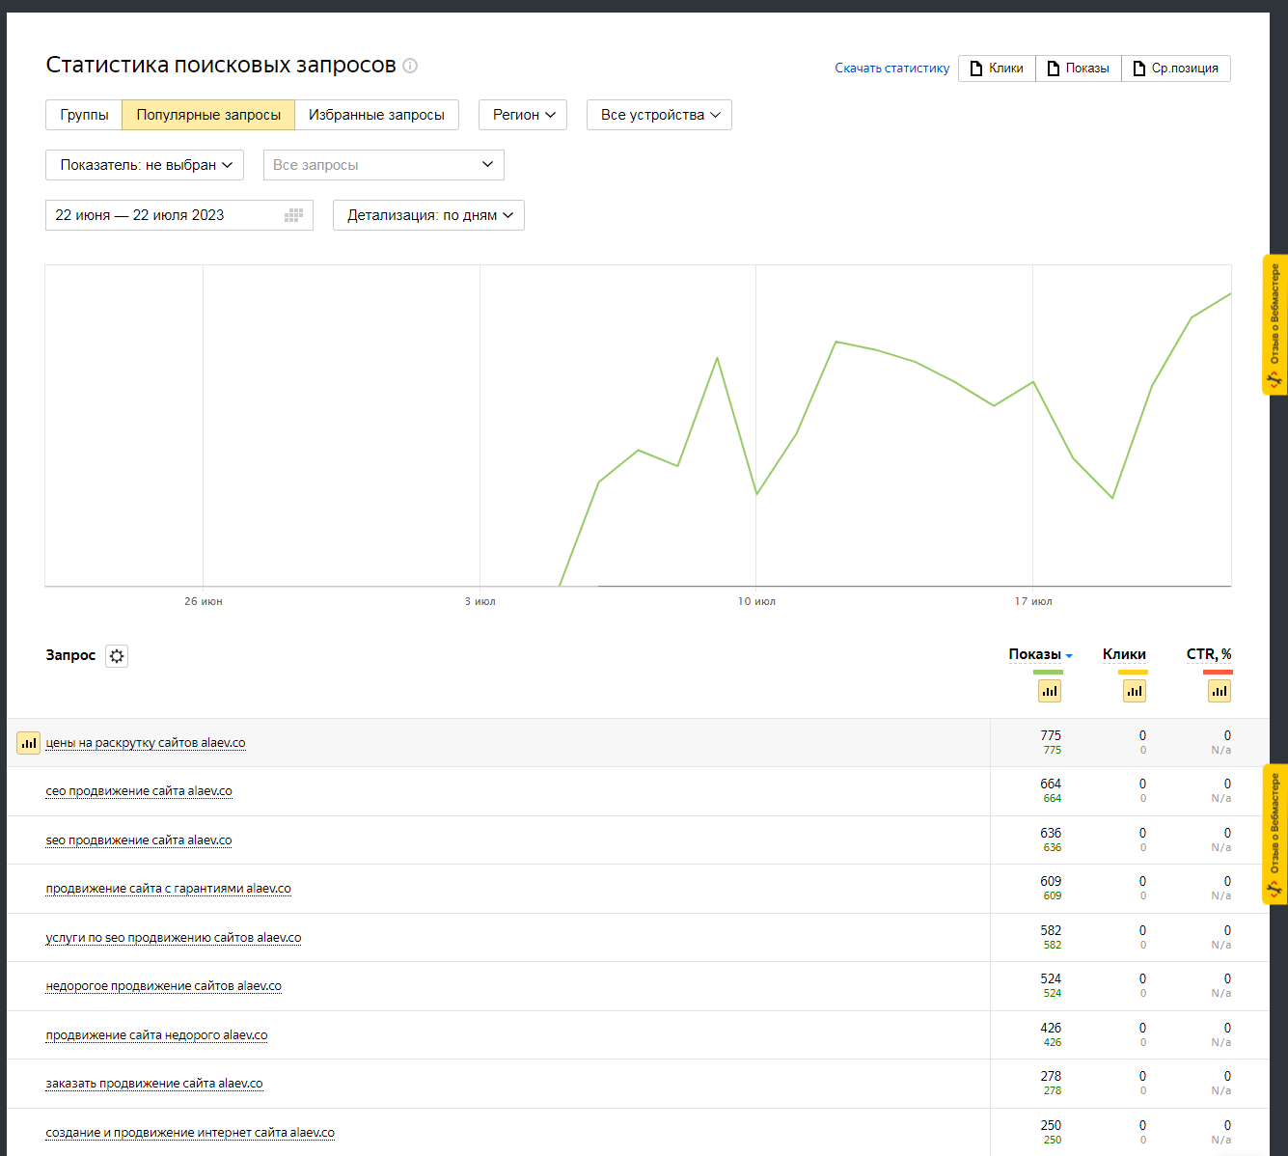Image resolution: width=1288 pixels, height=1156 pixels.
Task: Click the yellow Клики color bar
Action: point(1133,672)
